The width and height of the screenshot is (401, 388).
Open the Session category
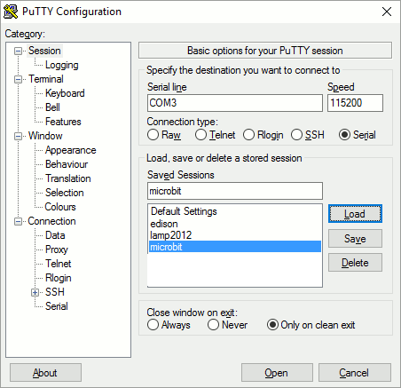(44, 51)
